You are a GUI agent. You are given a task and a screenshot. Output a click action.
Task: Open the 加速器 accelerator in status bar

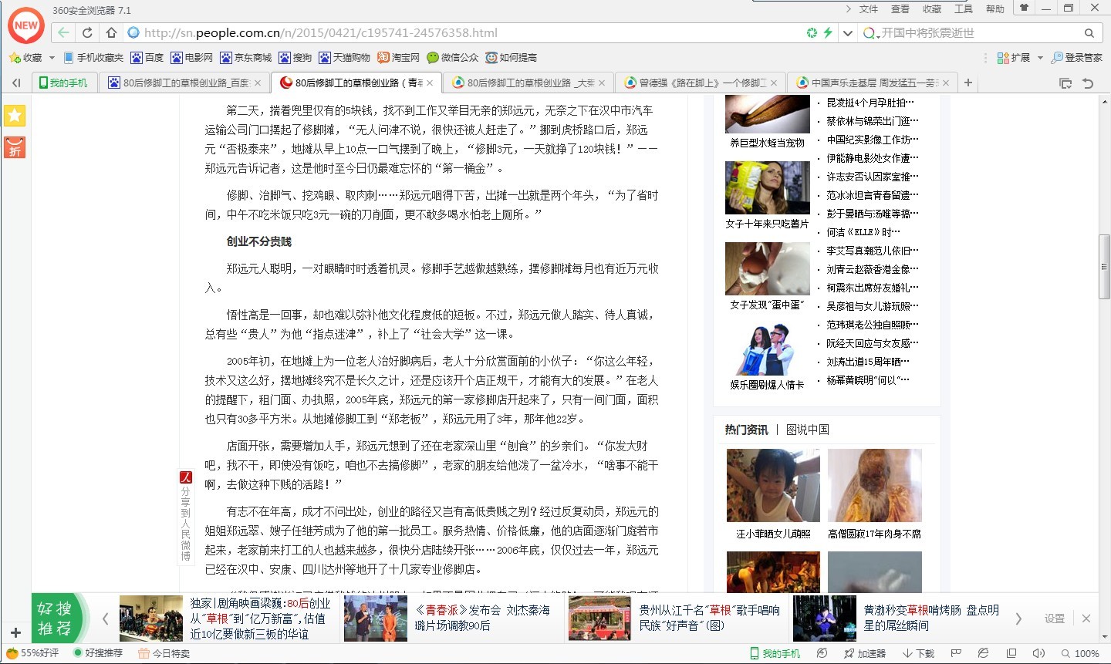[x=864, y=653]
